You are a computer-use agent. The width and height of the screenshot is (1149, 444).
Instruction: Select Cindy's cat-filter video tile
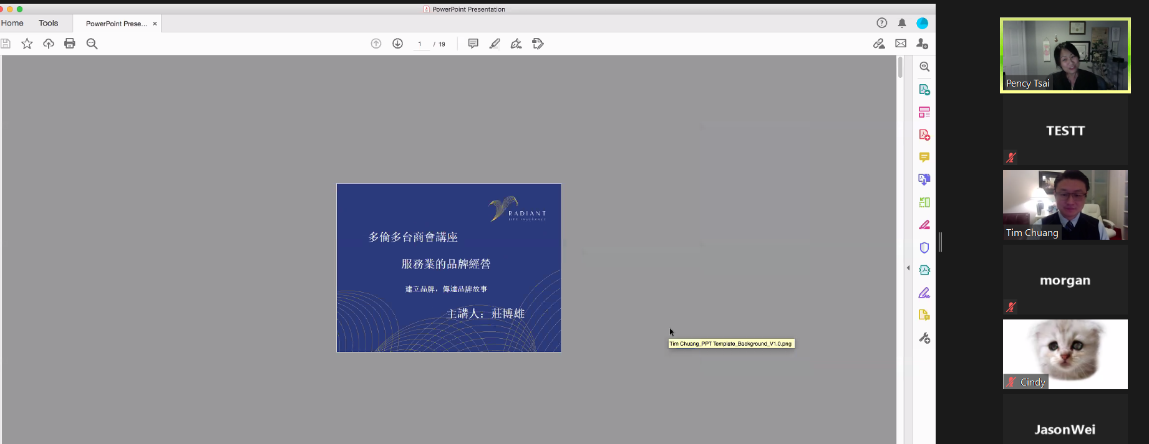coord(1065,354)
